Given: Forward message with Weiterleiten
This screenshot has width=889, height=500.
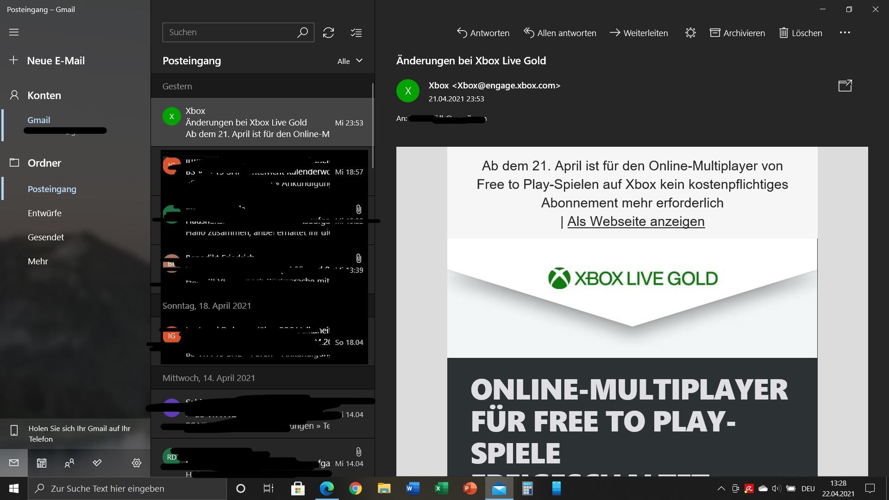Looking at the screenshot, I should pyautogui.click(x=639, y=33).
